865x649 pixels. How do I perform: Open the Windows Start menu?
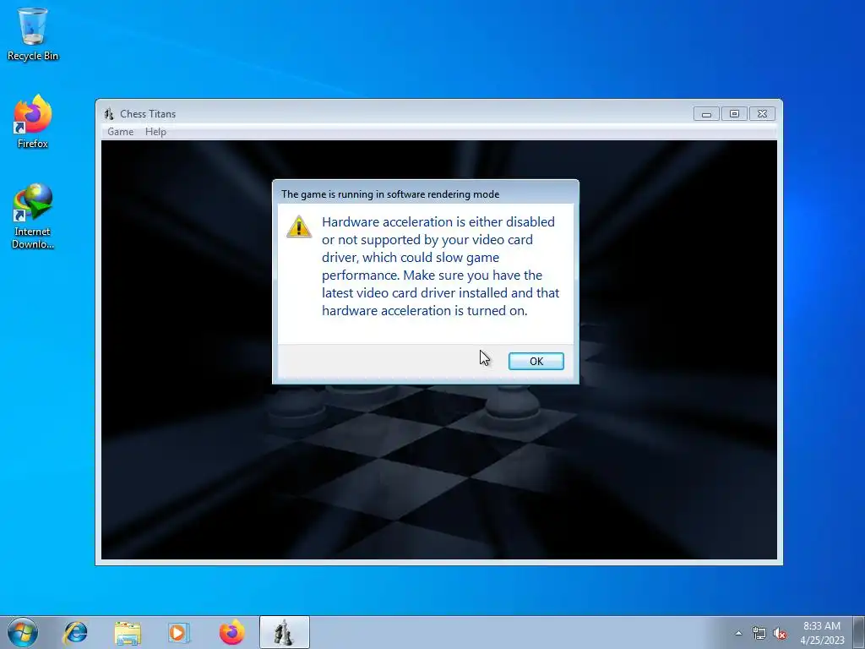(23, 632)
